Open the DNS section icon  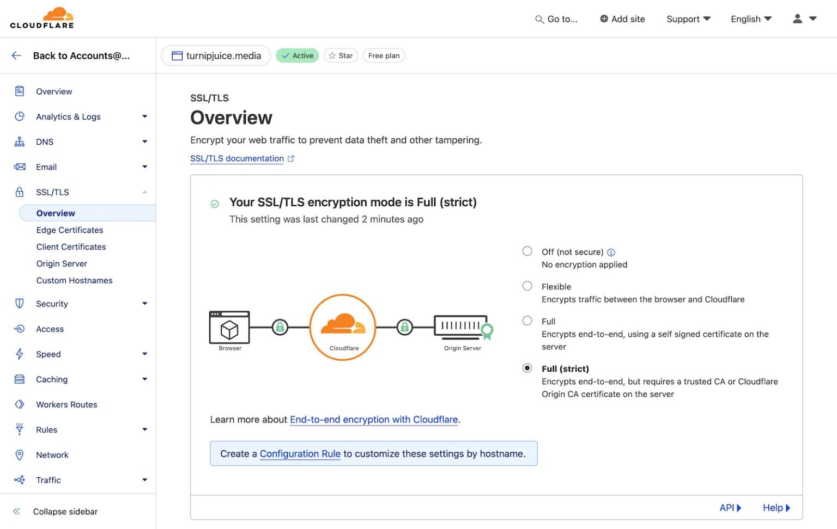(20, 142)
